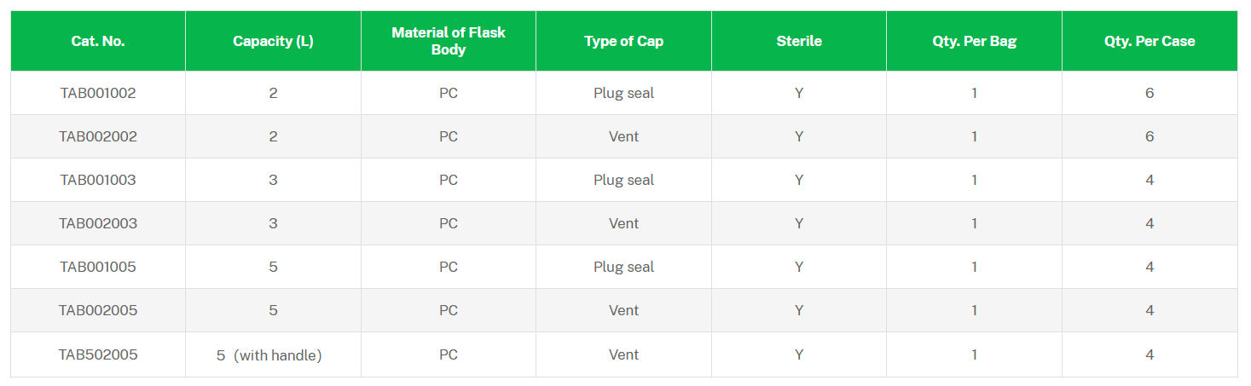Viewport: 1251px width, 386px height.
Task: Click the Qty. Per Case header
Action: (1150, 41)
